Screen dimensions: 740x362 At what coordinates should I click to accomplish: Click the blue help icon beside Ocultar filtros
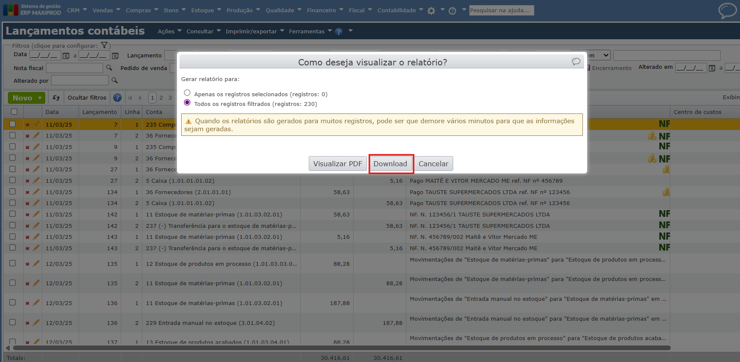(117, 98)
